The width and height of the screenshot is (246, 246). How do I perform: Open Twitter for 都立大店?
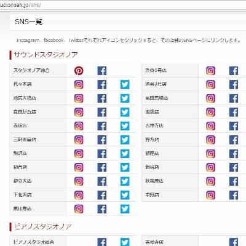(125, 181)
